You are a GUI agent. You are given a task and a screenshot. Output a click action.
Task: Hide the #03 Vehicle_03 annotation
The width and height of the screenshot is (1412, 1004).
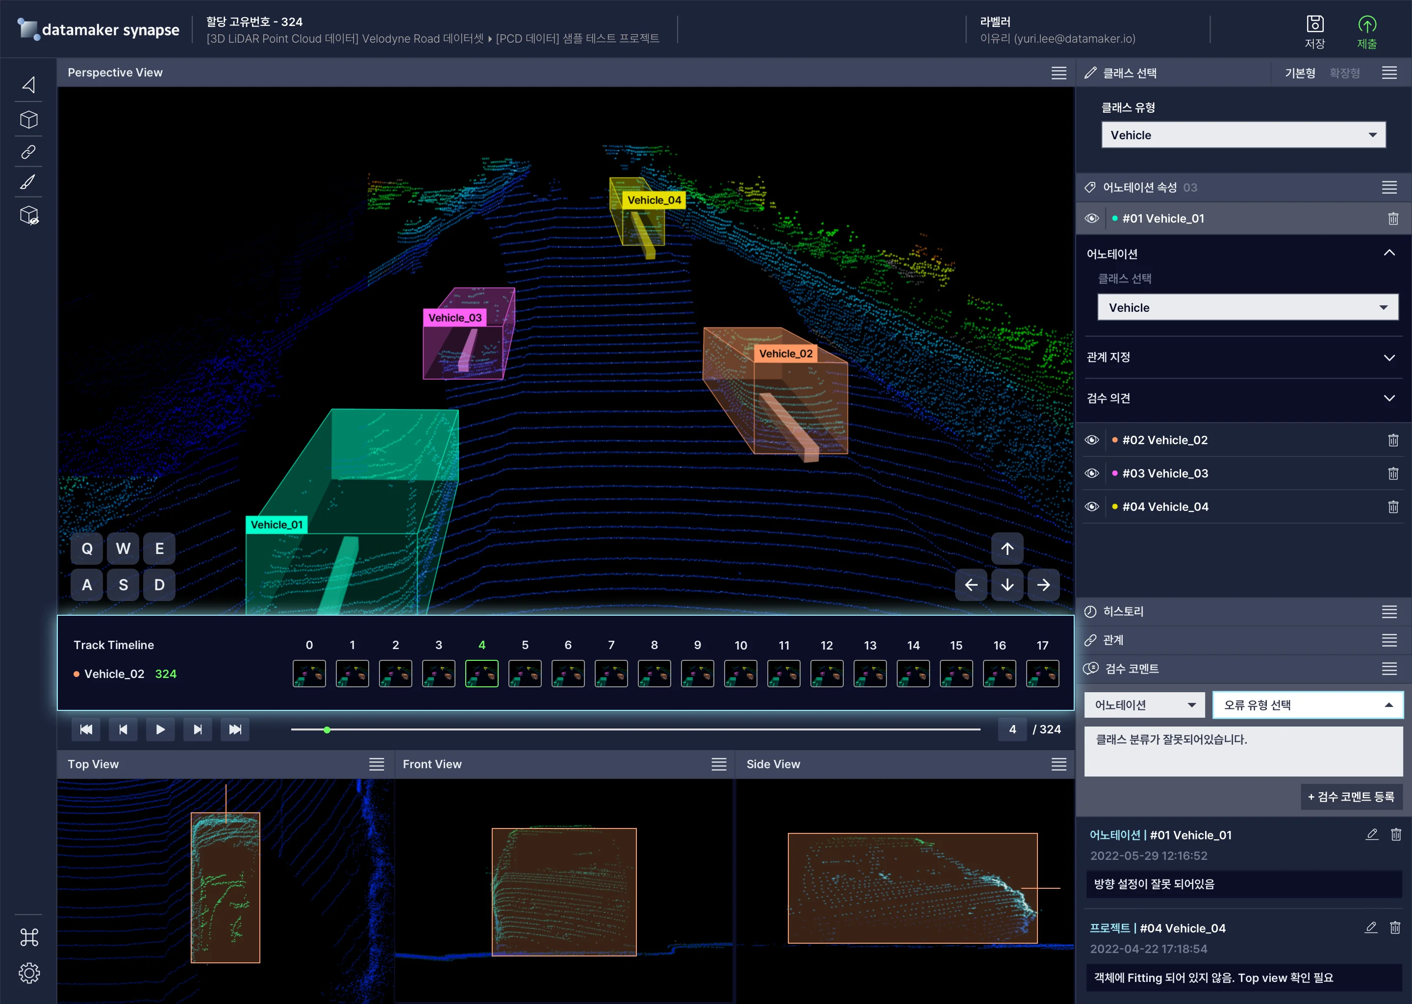click(1092, 474)
